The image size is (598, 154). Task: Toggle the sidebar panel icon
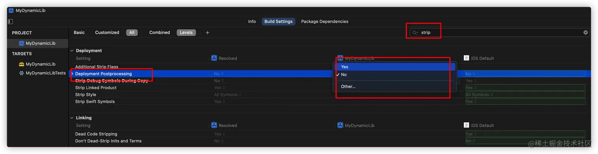11,21
